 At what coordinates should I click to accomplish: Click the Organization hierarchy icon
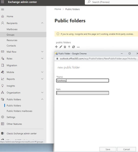[3, 92]
